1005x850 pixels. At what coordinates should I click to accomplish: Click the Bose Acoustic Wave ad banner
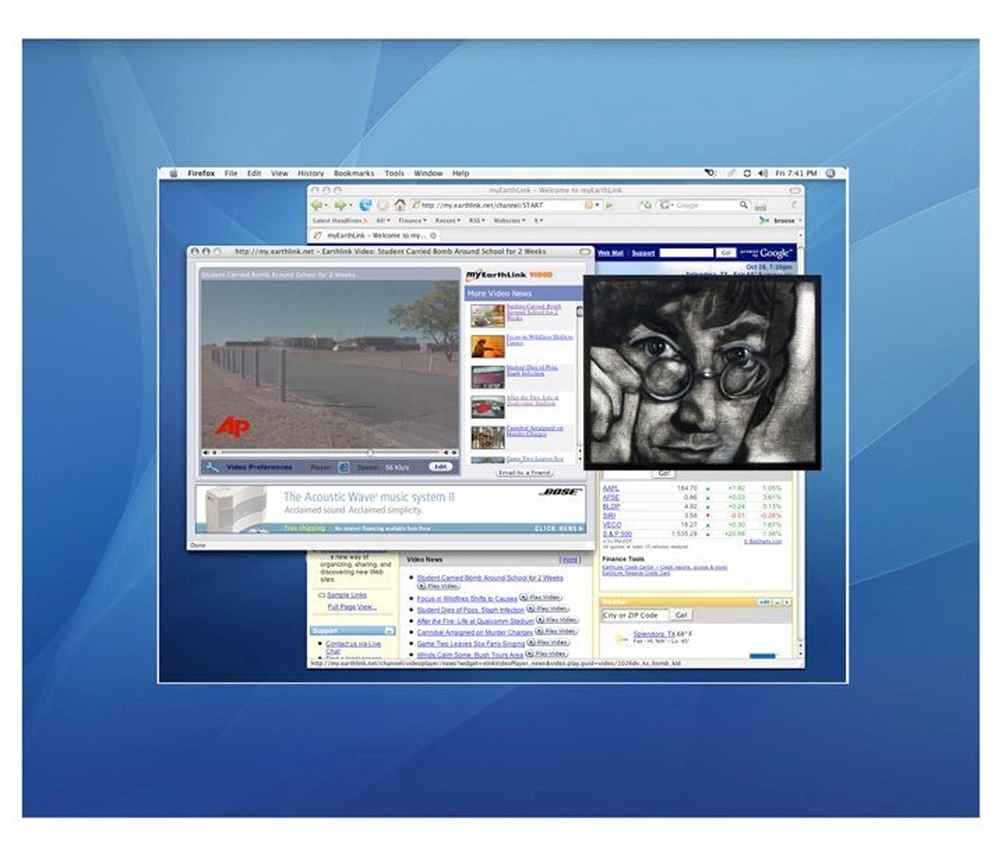pyautogui.click(x=390, y=509)
